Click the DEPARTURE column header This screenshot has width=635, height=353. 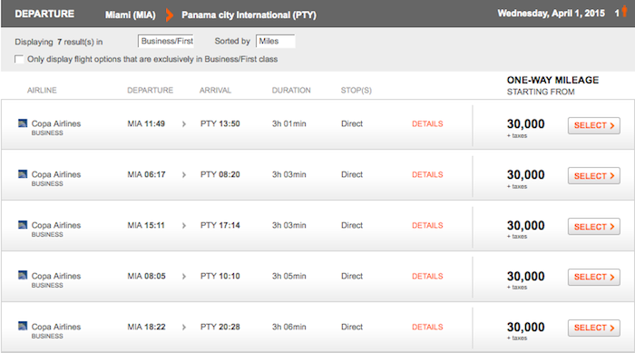pyautogui.click(x=150, y=91)
